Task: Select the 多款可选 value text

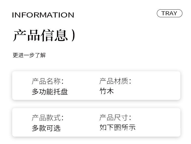Action: pos(46,128)
